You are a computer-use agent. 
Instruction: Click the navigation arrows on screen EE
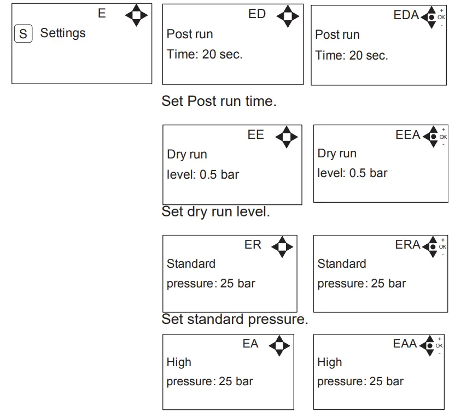[287, 137]
